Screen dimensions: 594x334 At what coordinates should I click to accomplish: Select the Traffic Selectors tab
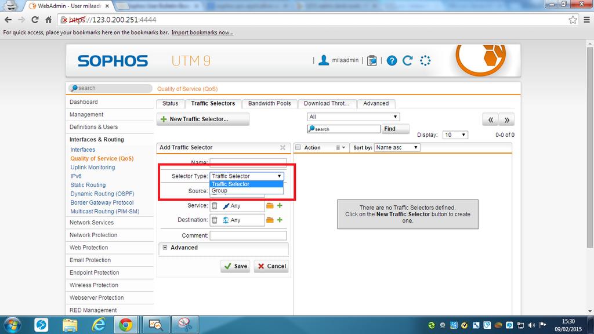click(x=213, y=103)
